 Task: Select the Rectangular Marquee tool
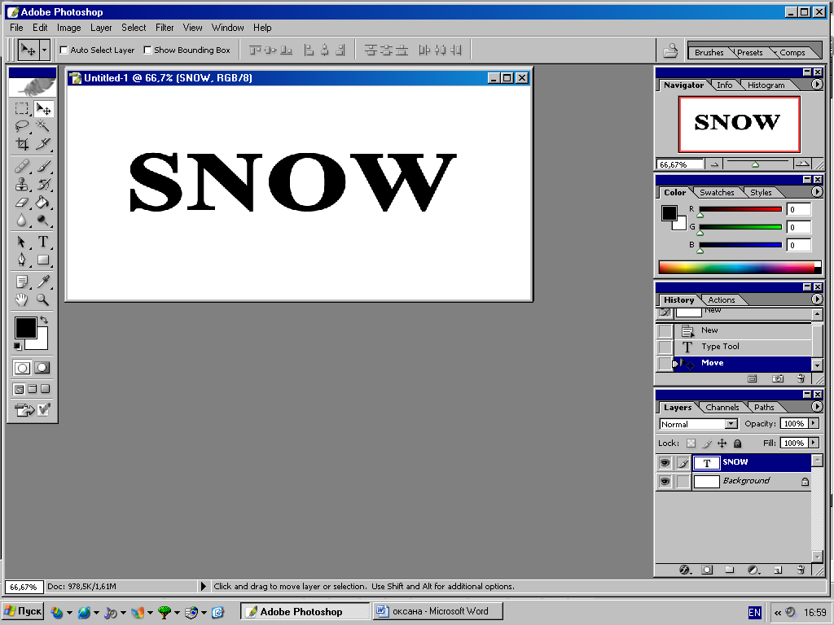pos(21,109)
